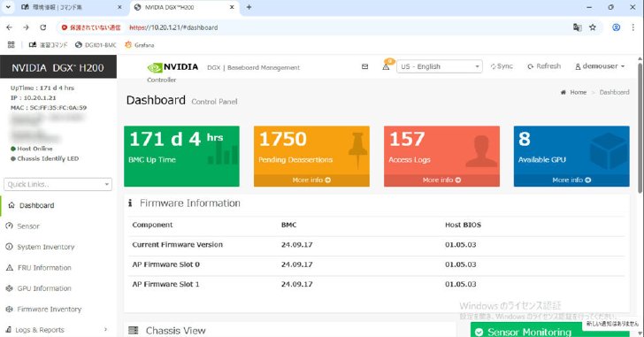Click the Sensor Monitoring check icon
Screen dimensions: 644x337
479,332
